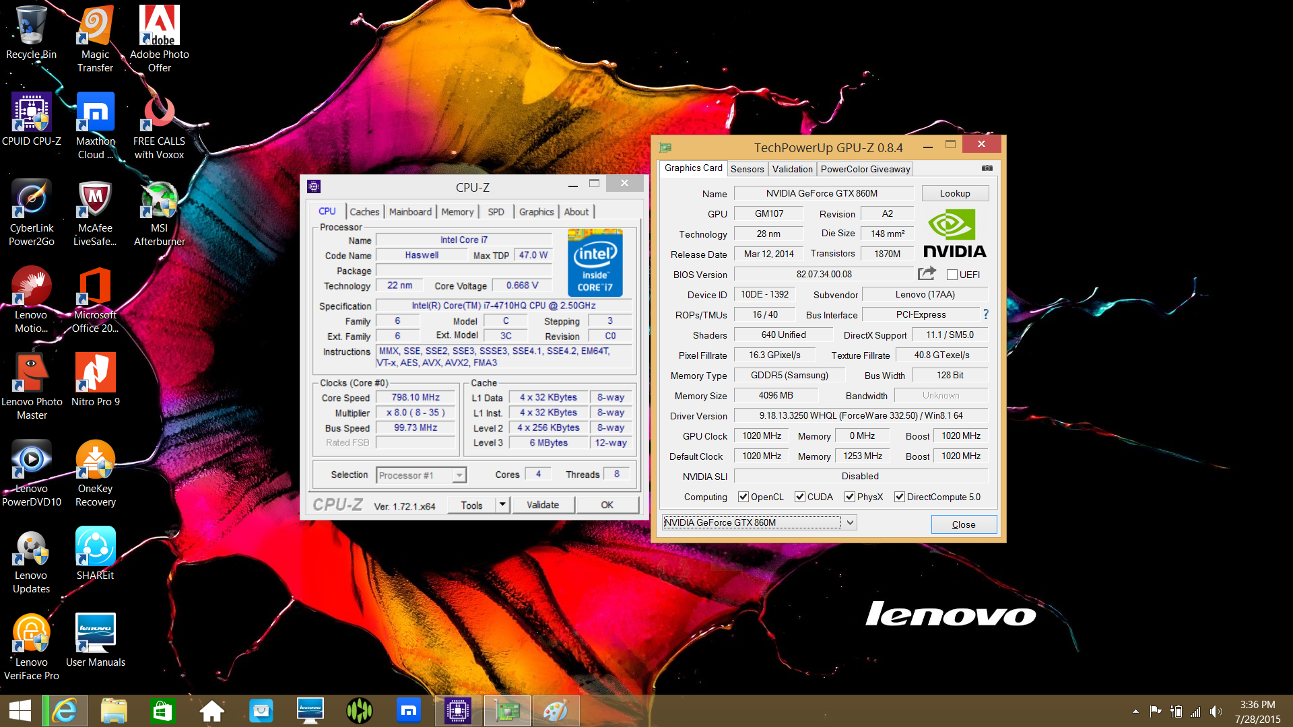The width and height of the screenshot is (1293, 727).
Task: Switch to the Mainboard tab
Action: tap(410, 211)
